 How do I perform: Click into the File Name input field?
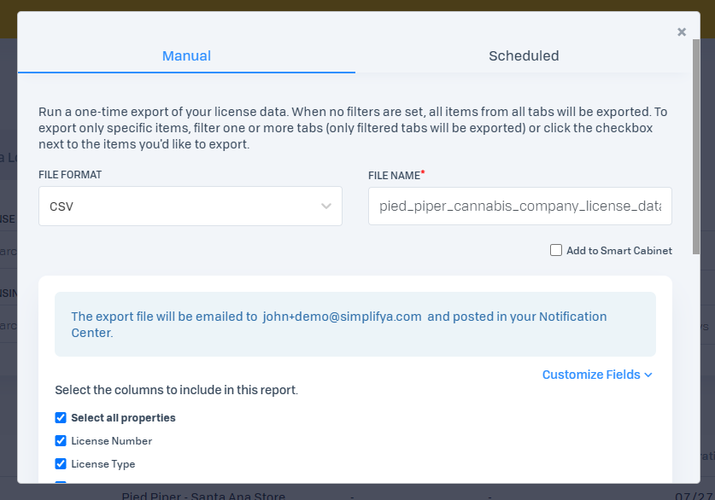pos(519,206)
